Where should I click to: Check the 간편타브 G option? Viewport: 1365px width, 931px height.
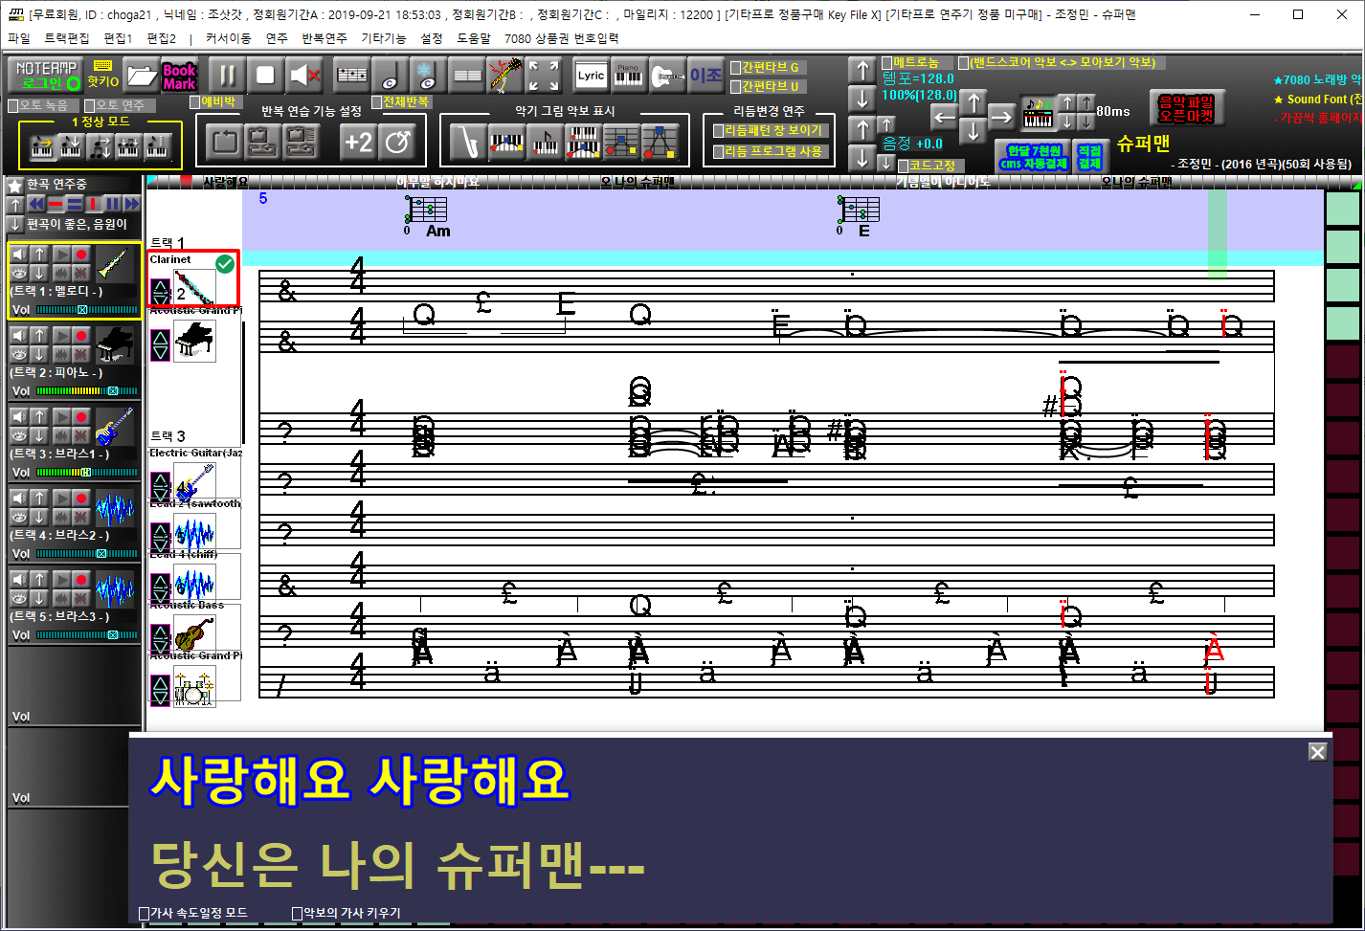pos(735,67)
